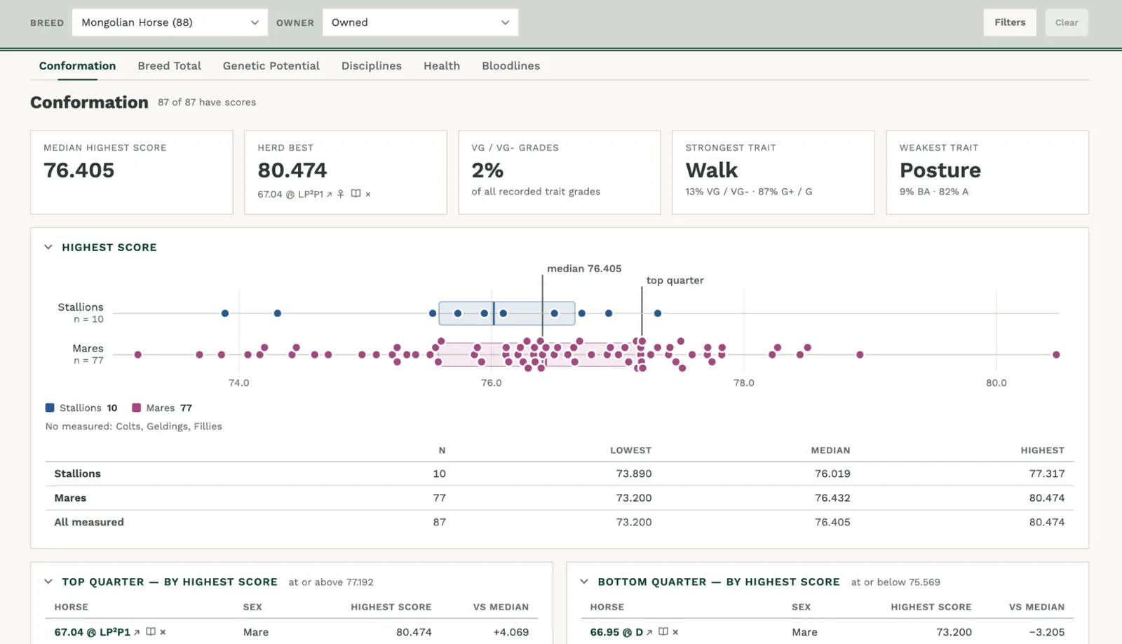Click the 'Mares' row label in summary table
Screen dimensions: 1122x644
tap(70, 498)
